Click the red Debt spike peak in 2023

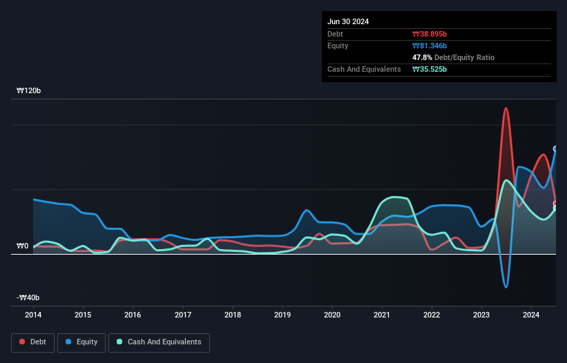coord(506,108)
